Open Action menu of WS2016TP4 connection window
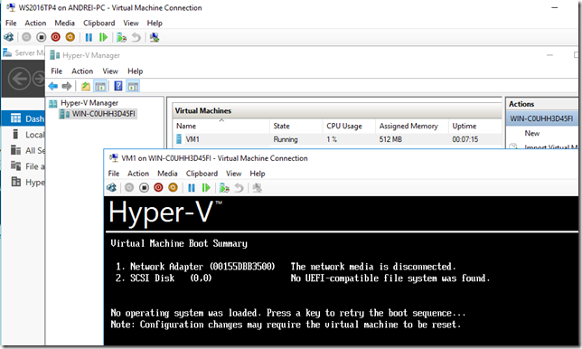Image resolution: width=582 pixels, height=349 pixels. 35,23
